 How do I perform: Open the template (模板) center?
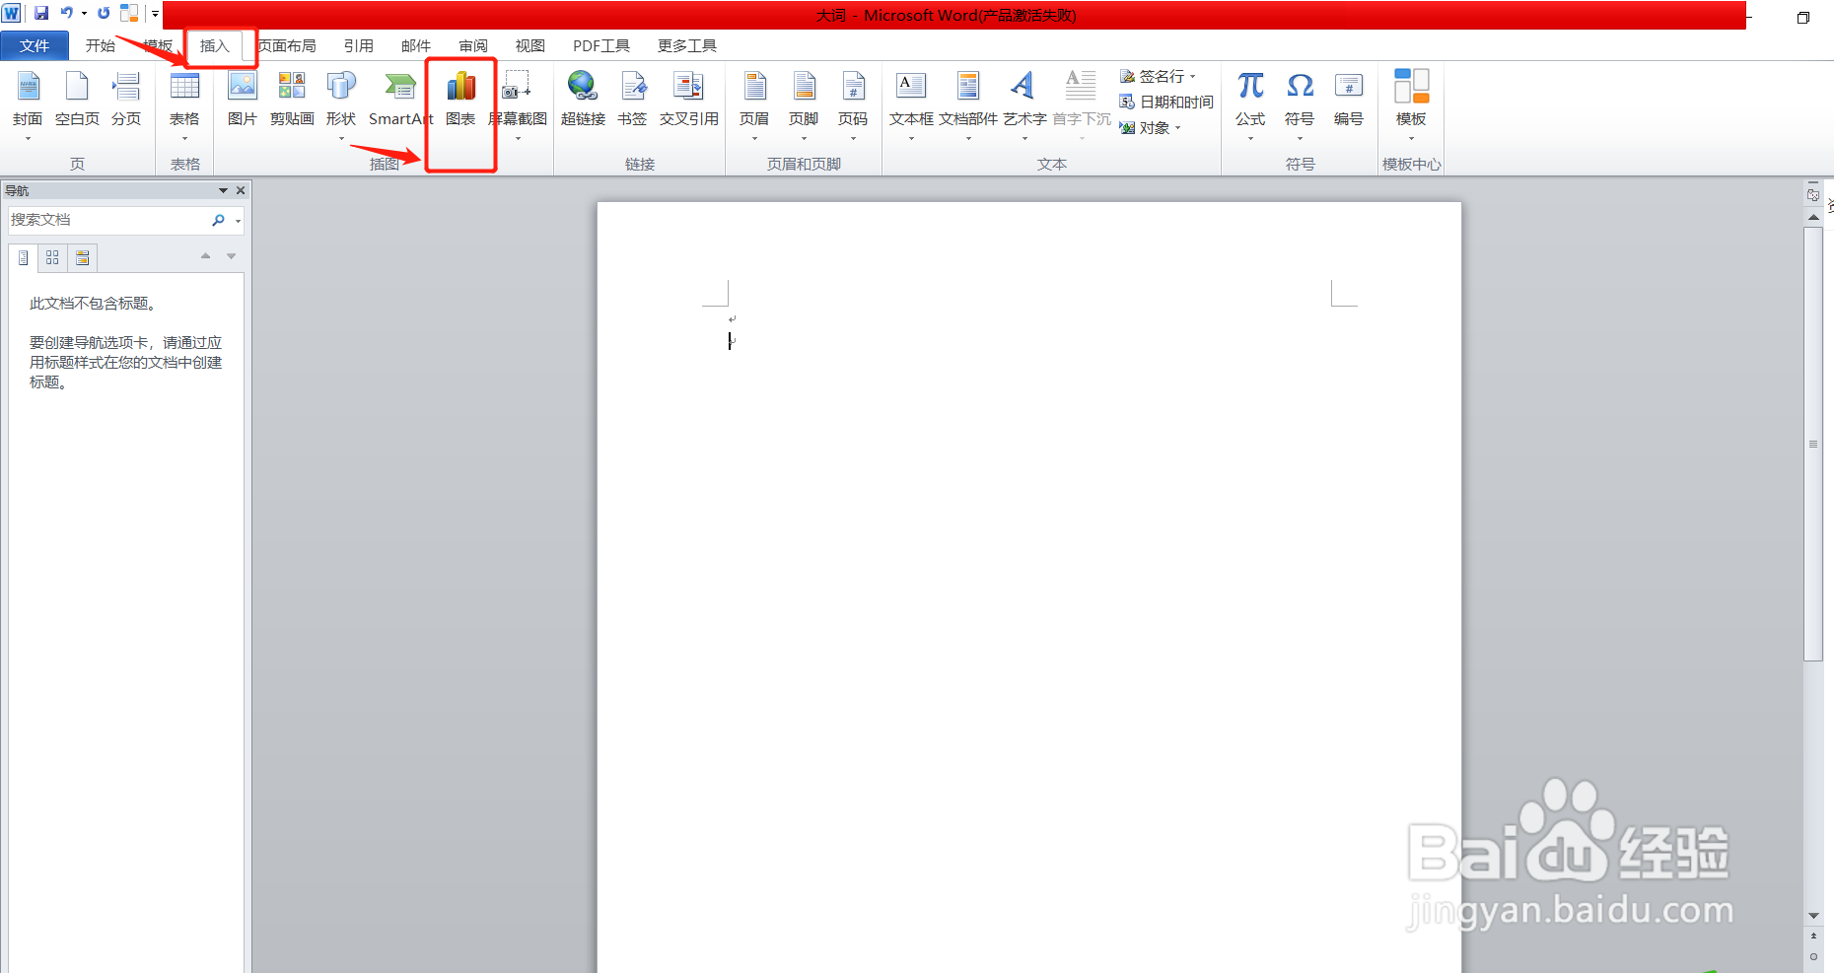(1411, 104)
